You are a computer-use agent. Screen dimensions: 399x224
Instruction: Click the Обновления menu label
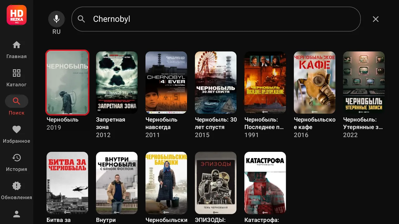coord(17,198)
